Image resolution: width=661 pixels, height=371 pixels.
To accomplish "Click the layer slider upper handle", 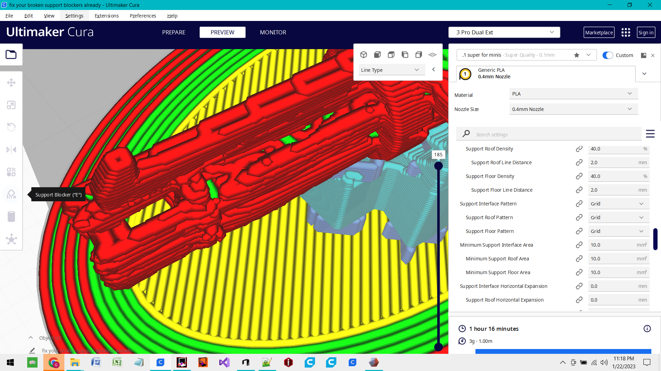I will coord(438,166).
